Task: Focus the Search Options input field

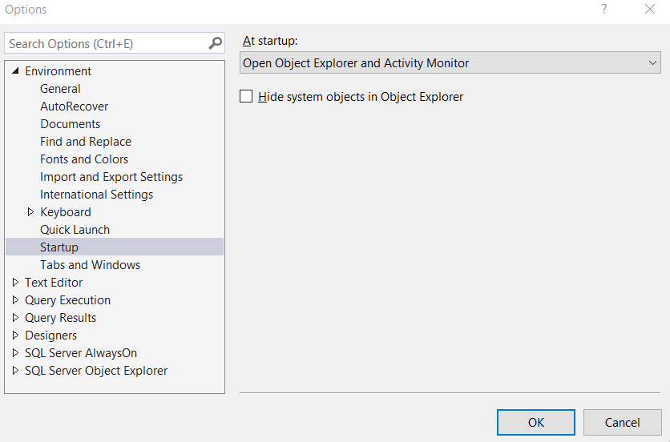Action: tap(106, 43)
